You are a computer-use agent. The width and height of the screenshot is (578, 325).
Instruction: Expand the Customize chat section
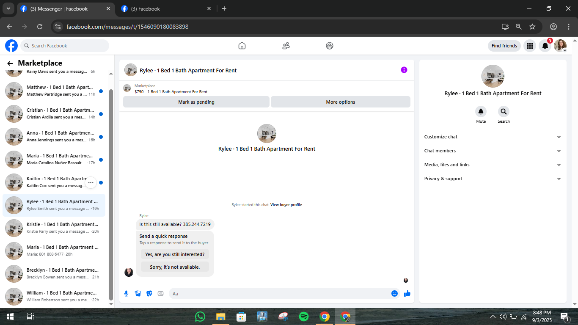(493, 137)
